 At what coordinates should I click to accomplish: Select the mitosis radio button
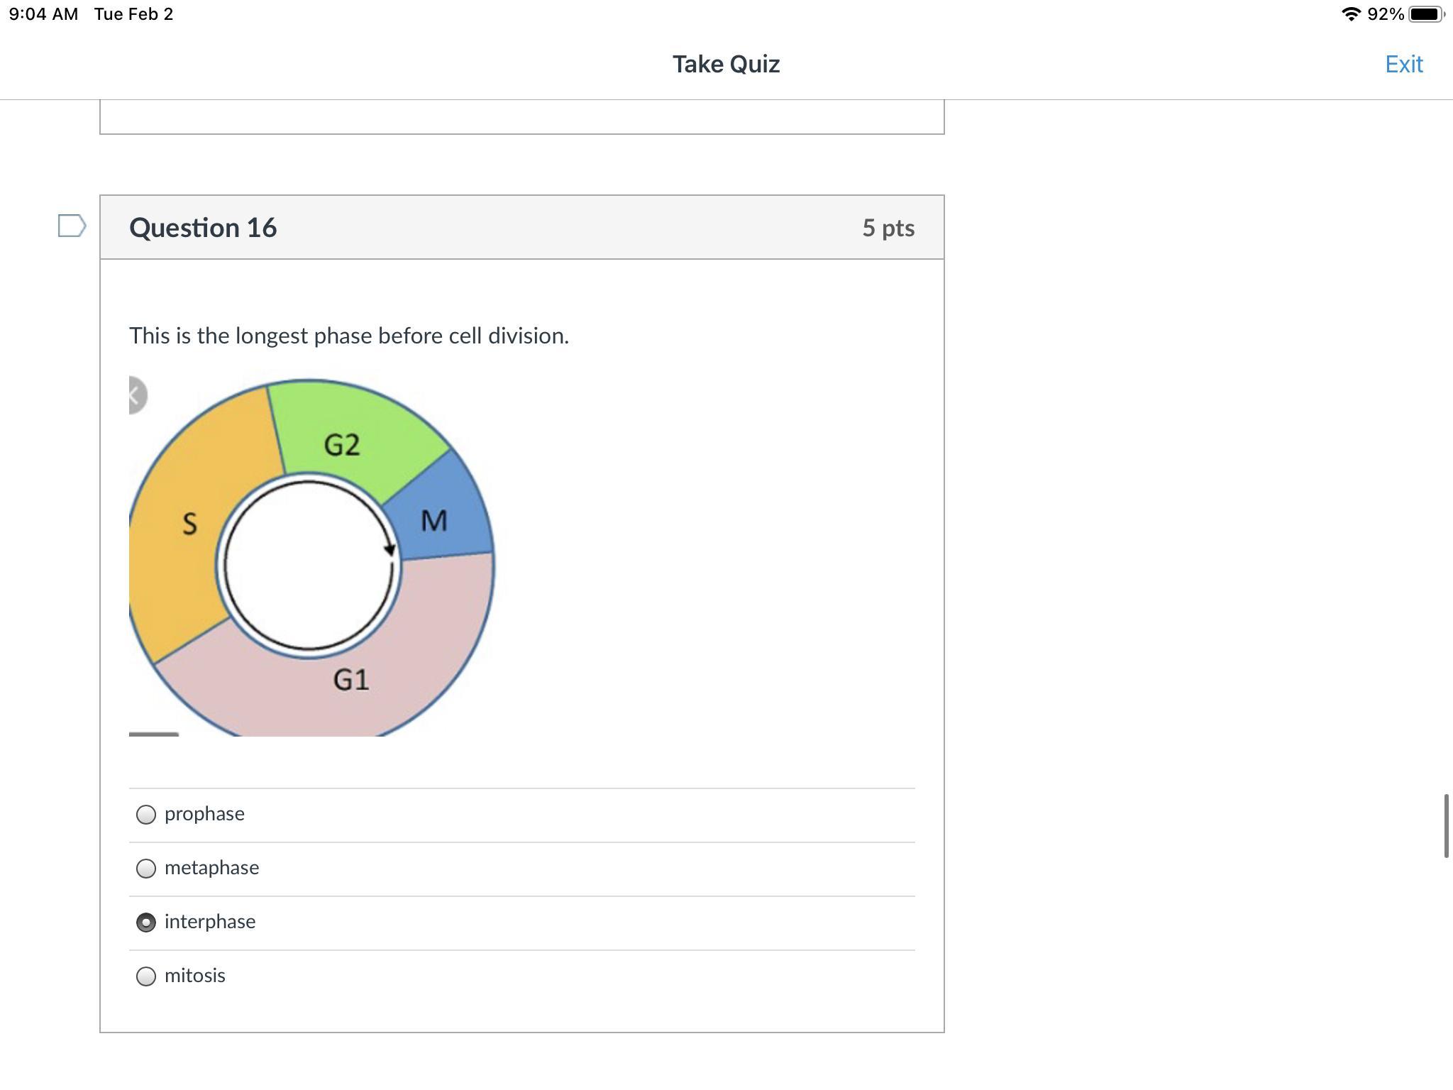146,976
